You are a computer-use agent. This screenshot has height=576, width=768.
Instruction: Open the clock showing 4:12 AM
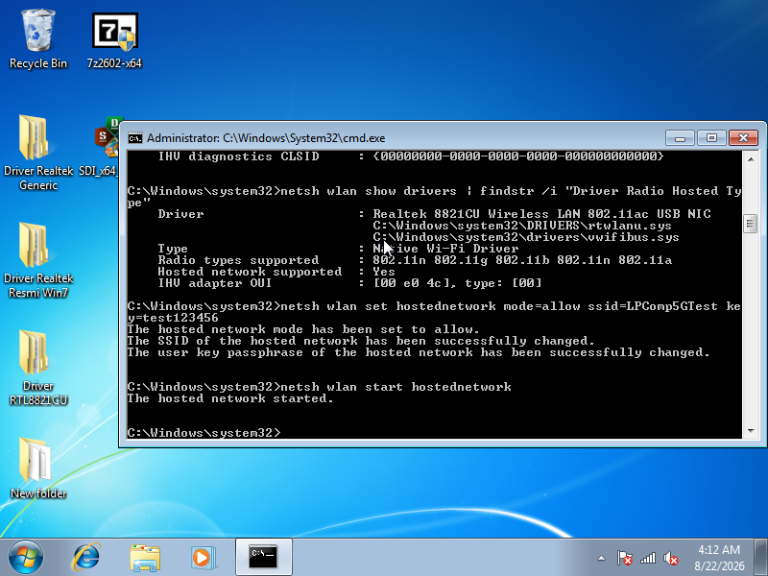pyautogui.click(x=719, y=558)
